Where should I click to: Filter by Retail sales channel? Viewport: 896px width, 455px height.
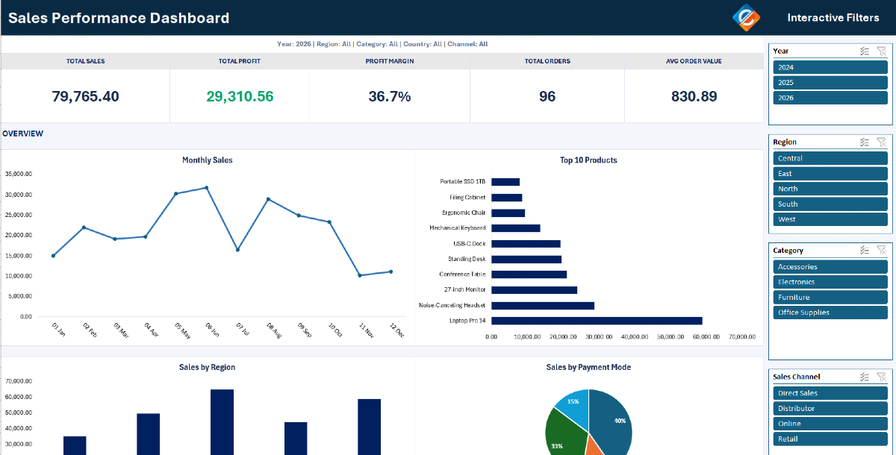pyautogui.click(x=830, y=439)
